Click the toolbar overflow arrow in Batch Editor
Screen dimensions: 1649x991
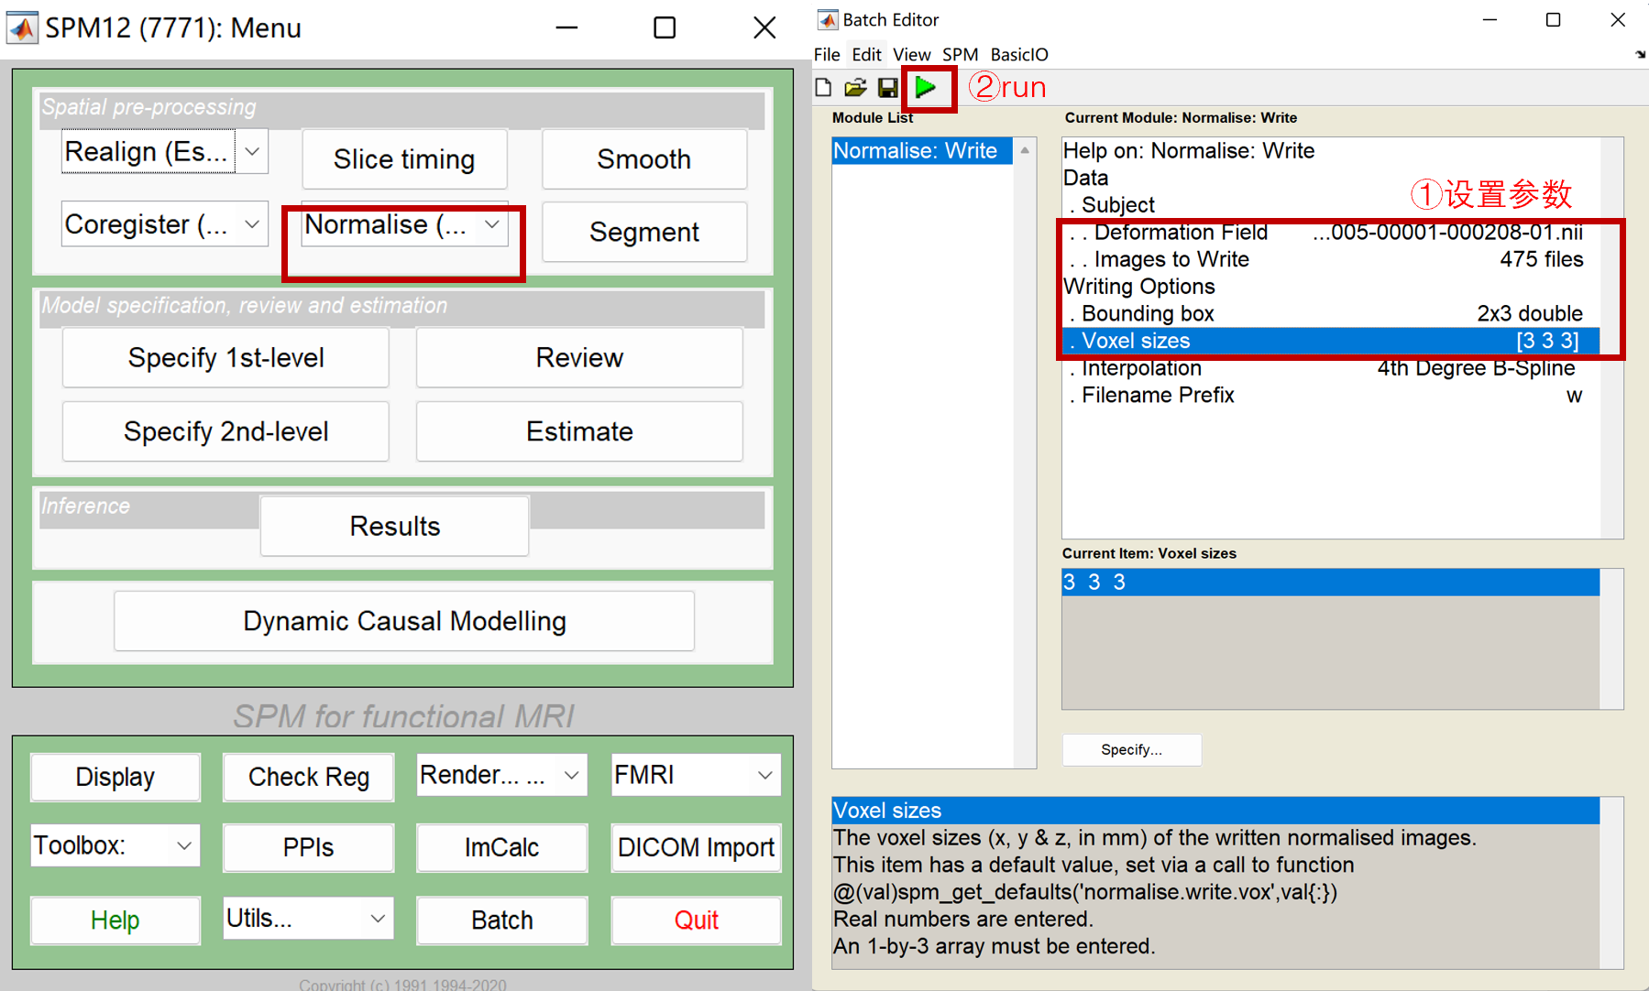tap(1640, 55)
